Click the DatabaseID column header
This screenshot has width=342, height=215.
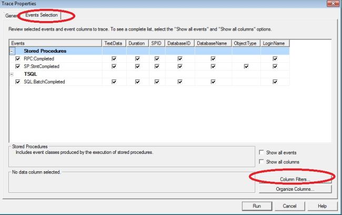180,43
